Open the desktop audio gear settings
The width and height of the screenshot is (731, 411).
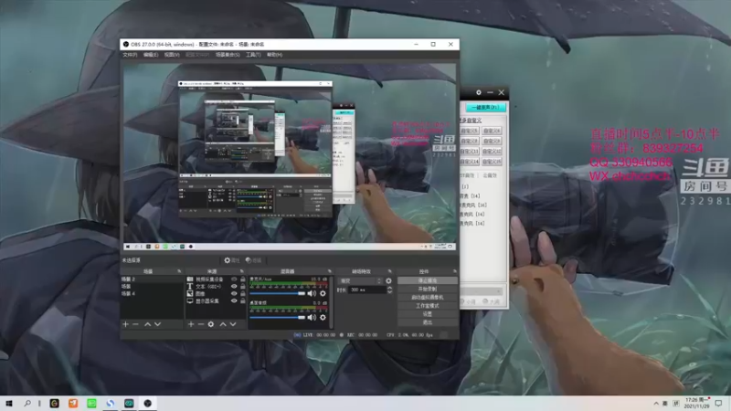323,317
